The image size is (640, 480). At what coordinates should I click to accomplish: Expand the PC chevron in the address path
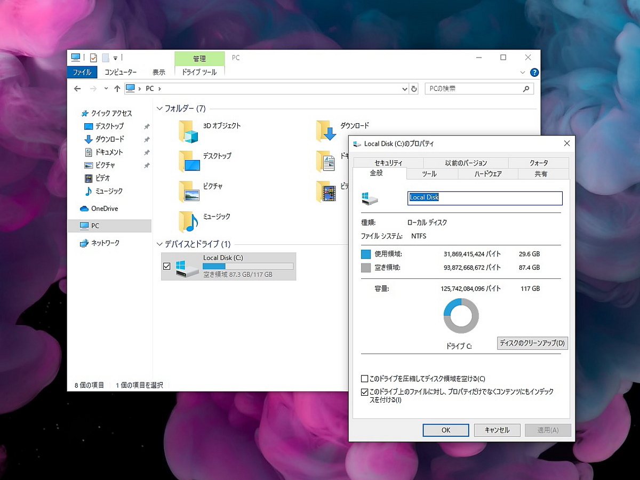pos(159,89)
